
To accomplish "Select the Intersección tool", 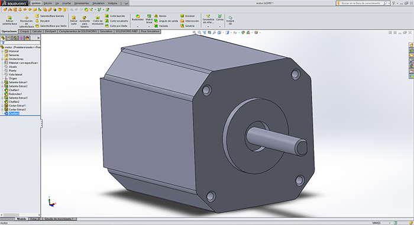I will pyautogui.click(x=190, y=21).
